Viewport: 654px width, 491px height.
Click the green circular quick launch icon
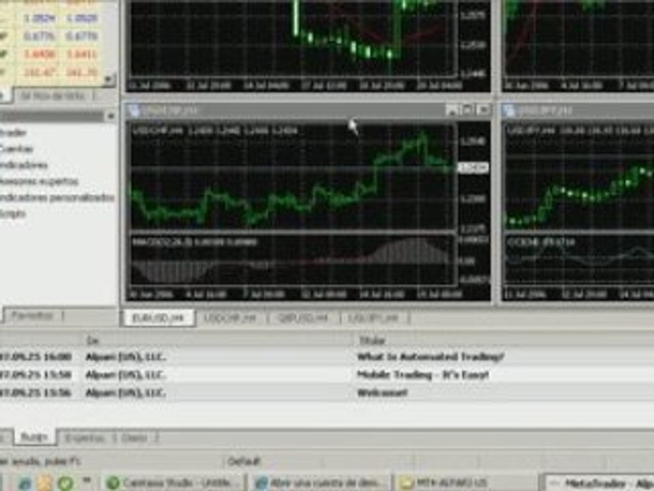(65, 483)
